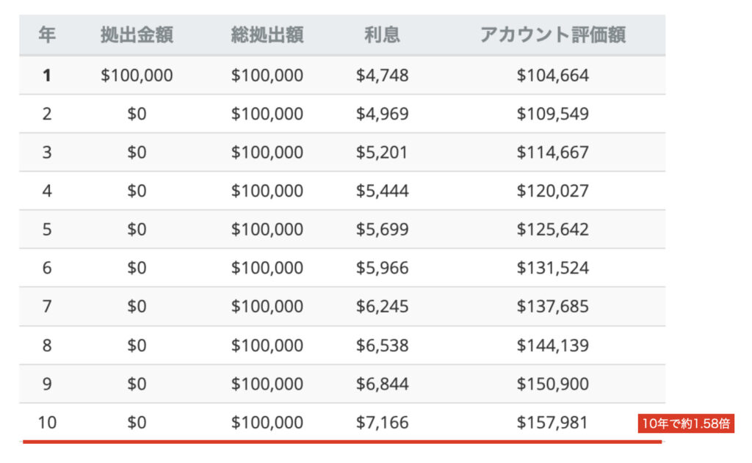Click the アカウント評価額 column header
The height and width of the screenshot is (463, 752).
(552, 34)
